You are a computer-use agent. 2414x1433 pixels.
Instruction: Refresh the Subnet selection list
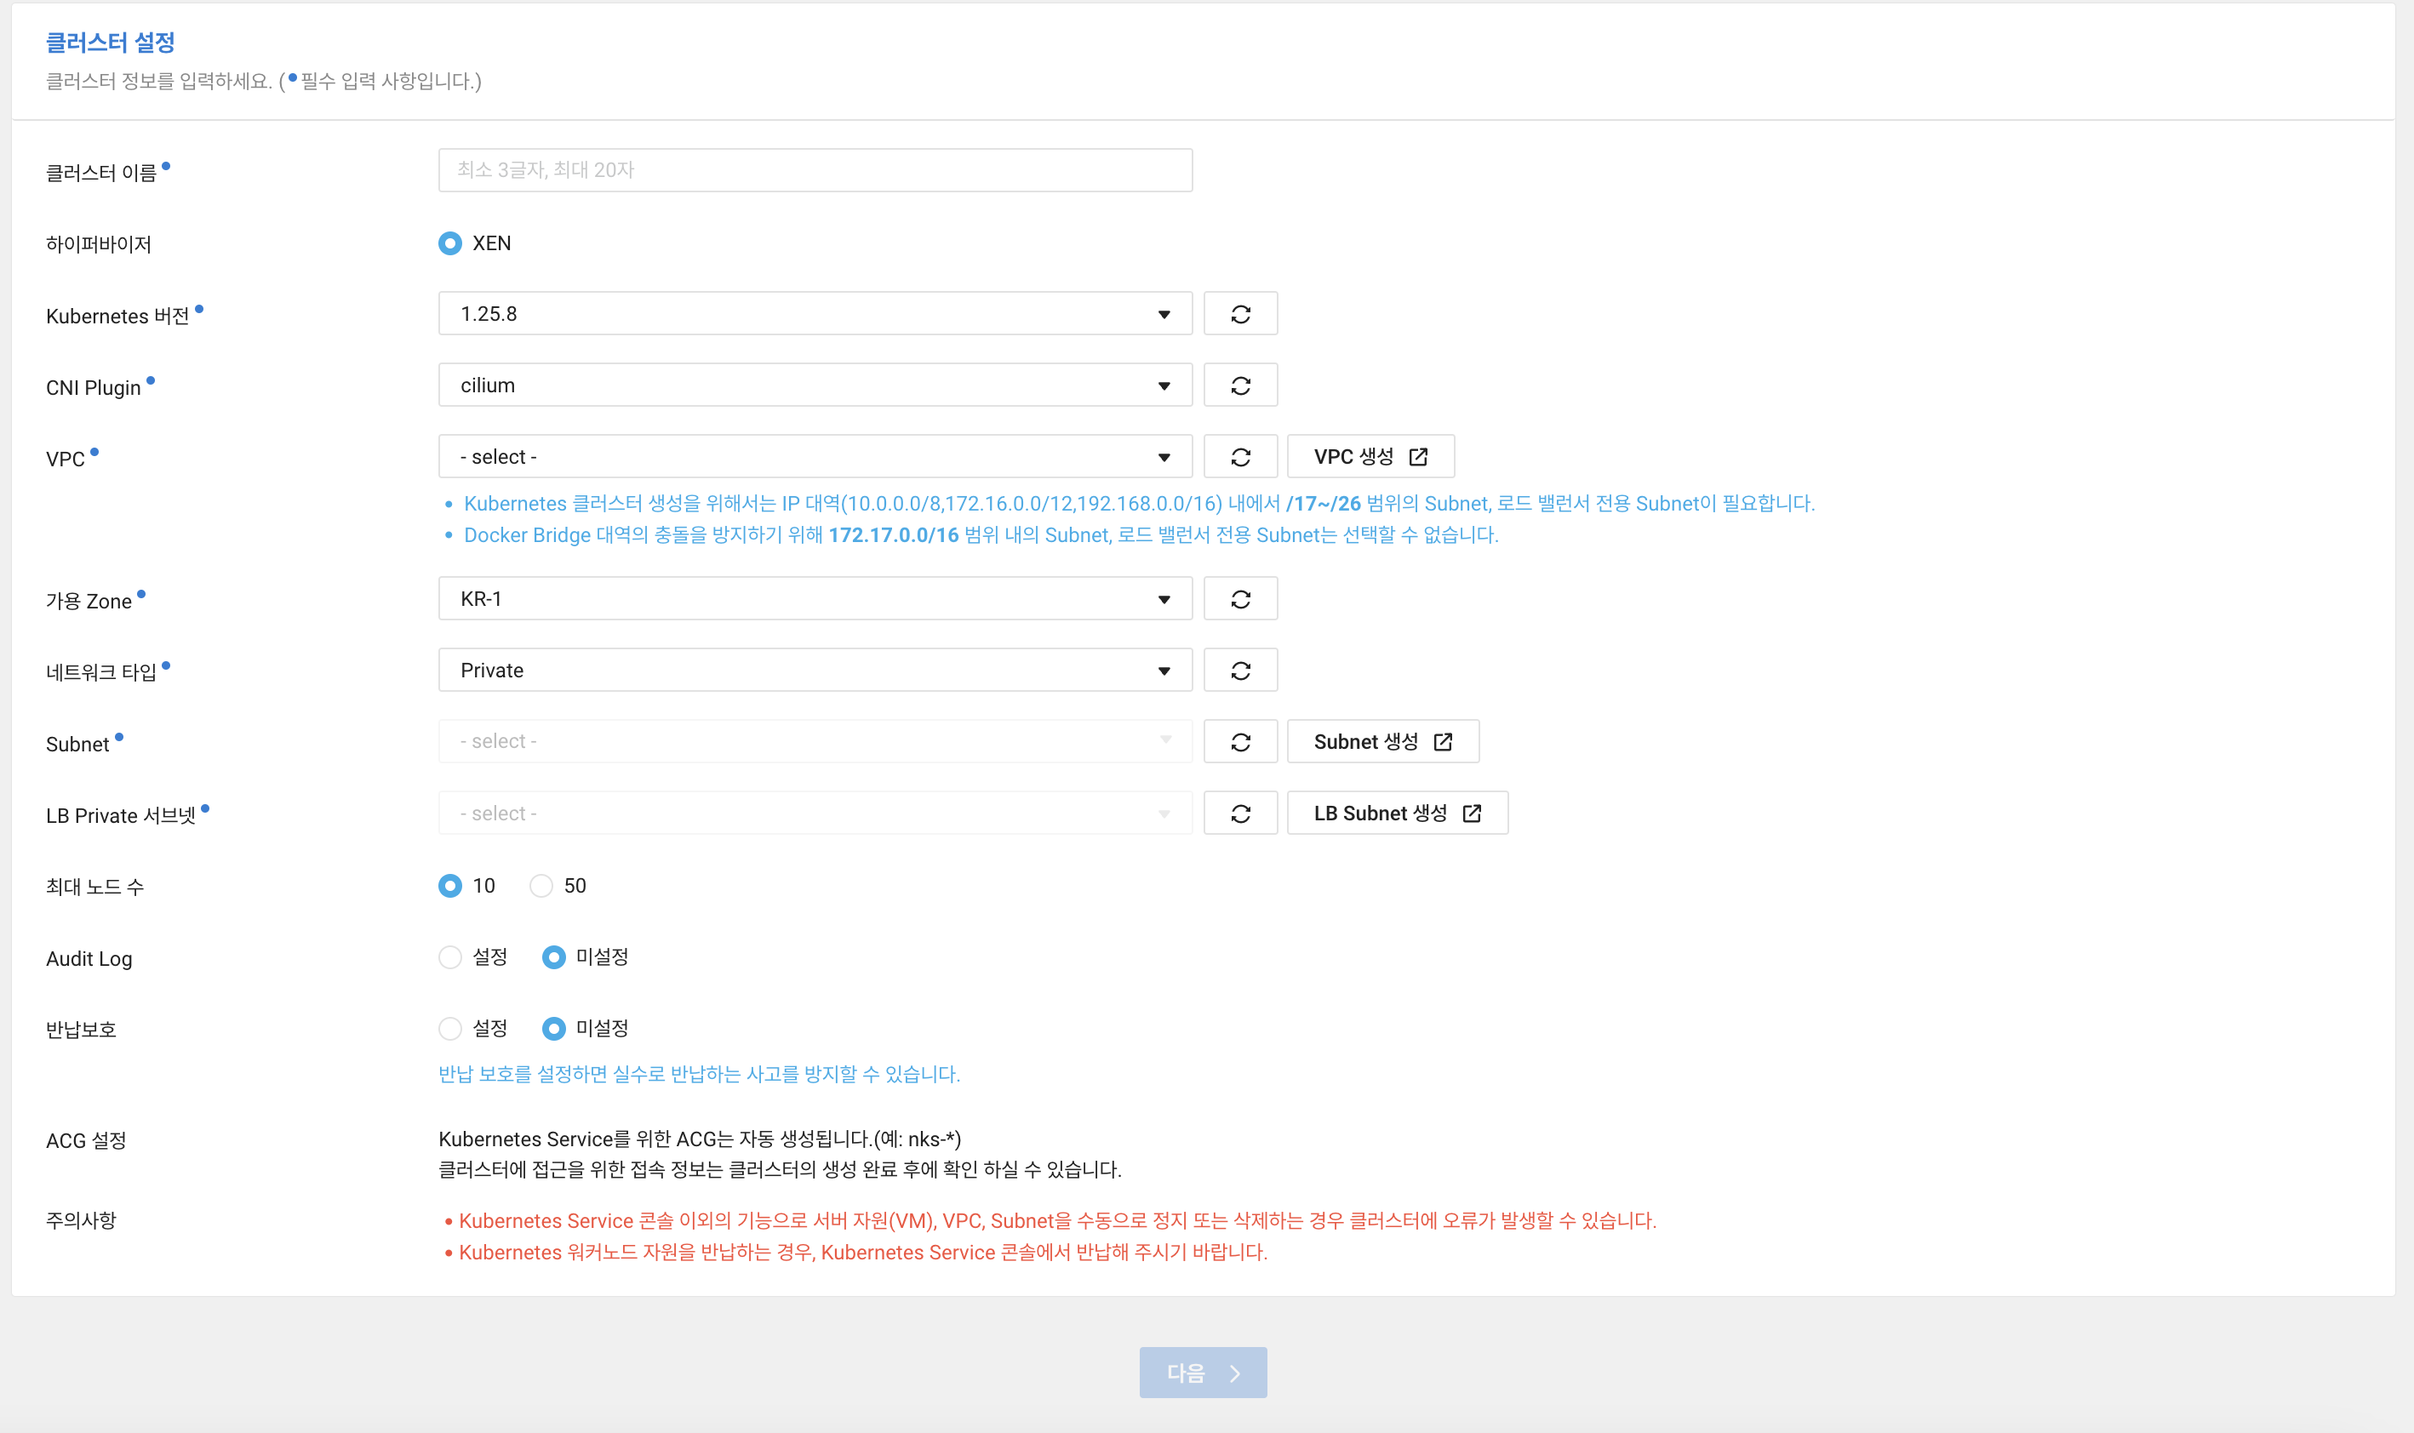[1240, 742]
